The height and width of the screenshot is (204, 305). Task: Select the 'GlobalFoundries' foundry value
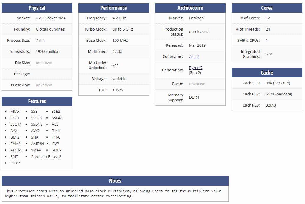point(50,29)
